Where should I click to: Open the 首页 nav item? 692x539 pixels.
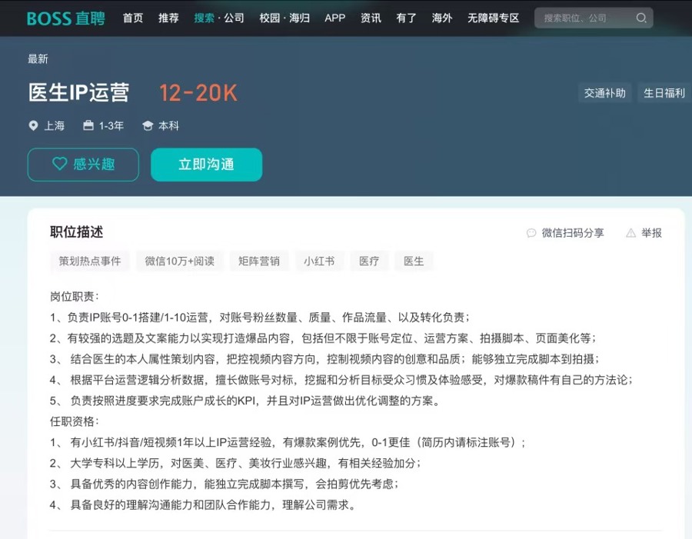pyautogui.click(x=133, y=18)
